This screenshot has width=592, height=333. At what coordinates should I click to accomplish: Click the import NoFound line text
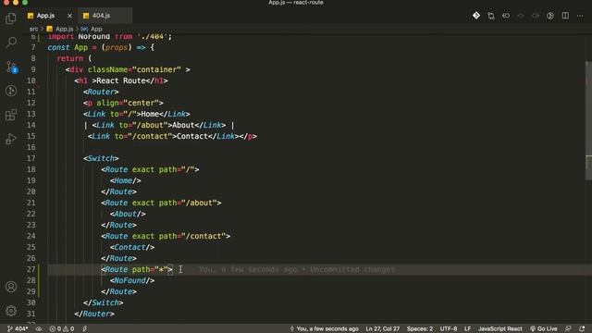(x=110, y=37)
